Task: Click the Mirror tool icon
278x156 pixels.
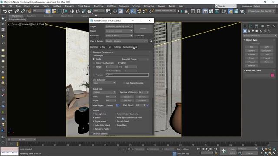Action: (x=180, y=11)
